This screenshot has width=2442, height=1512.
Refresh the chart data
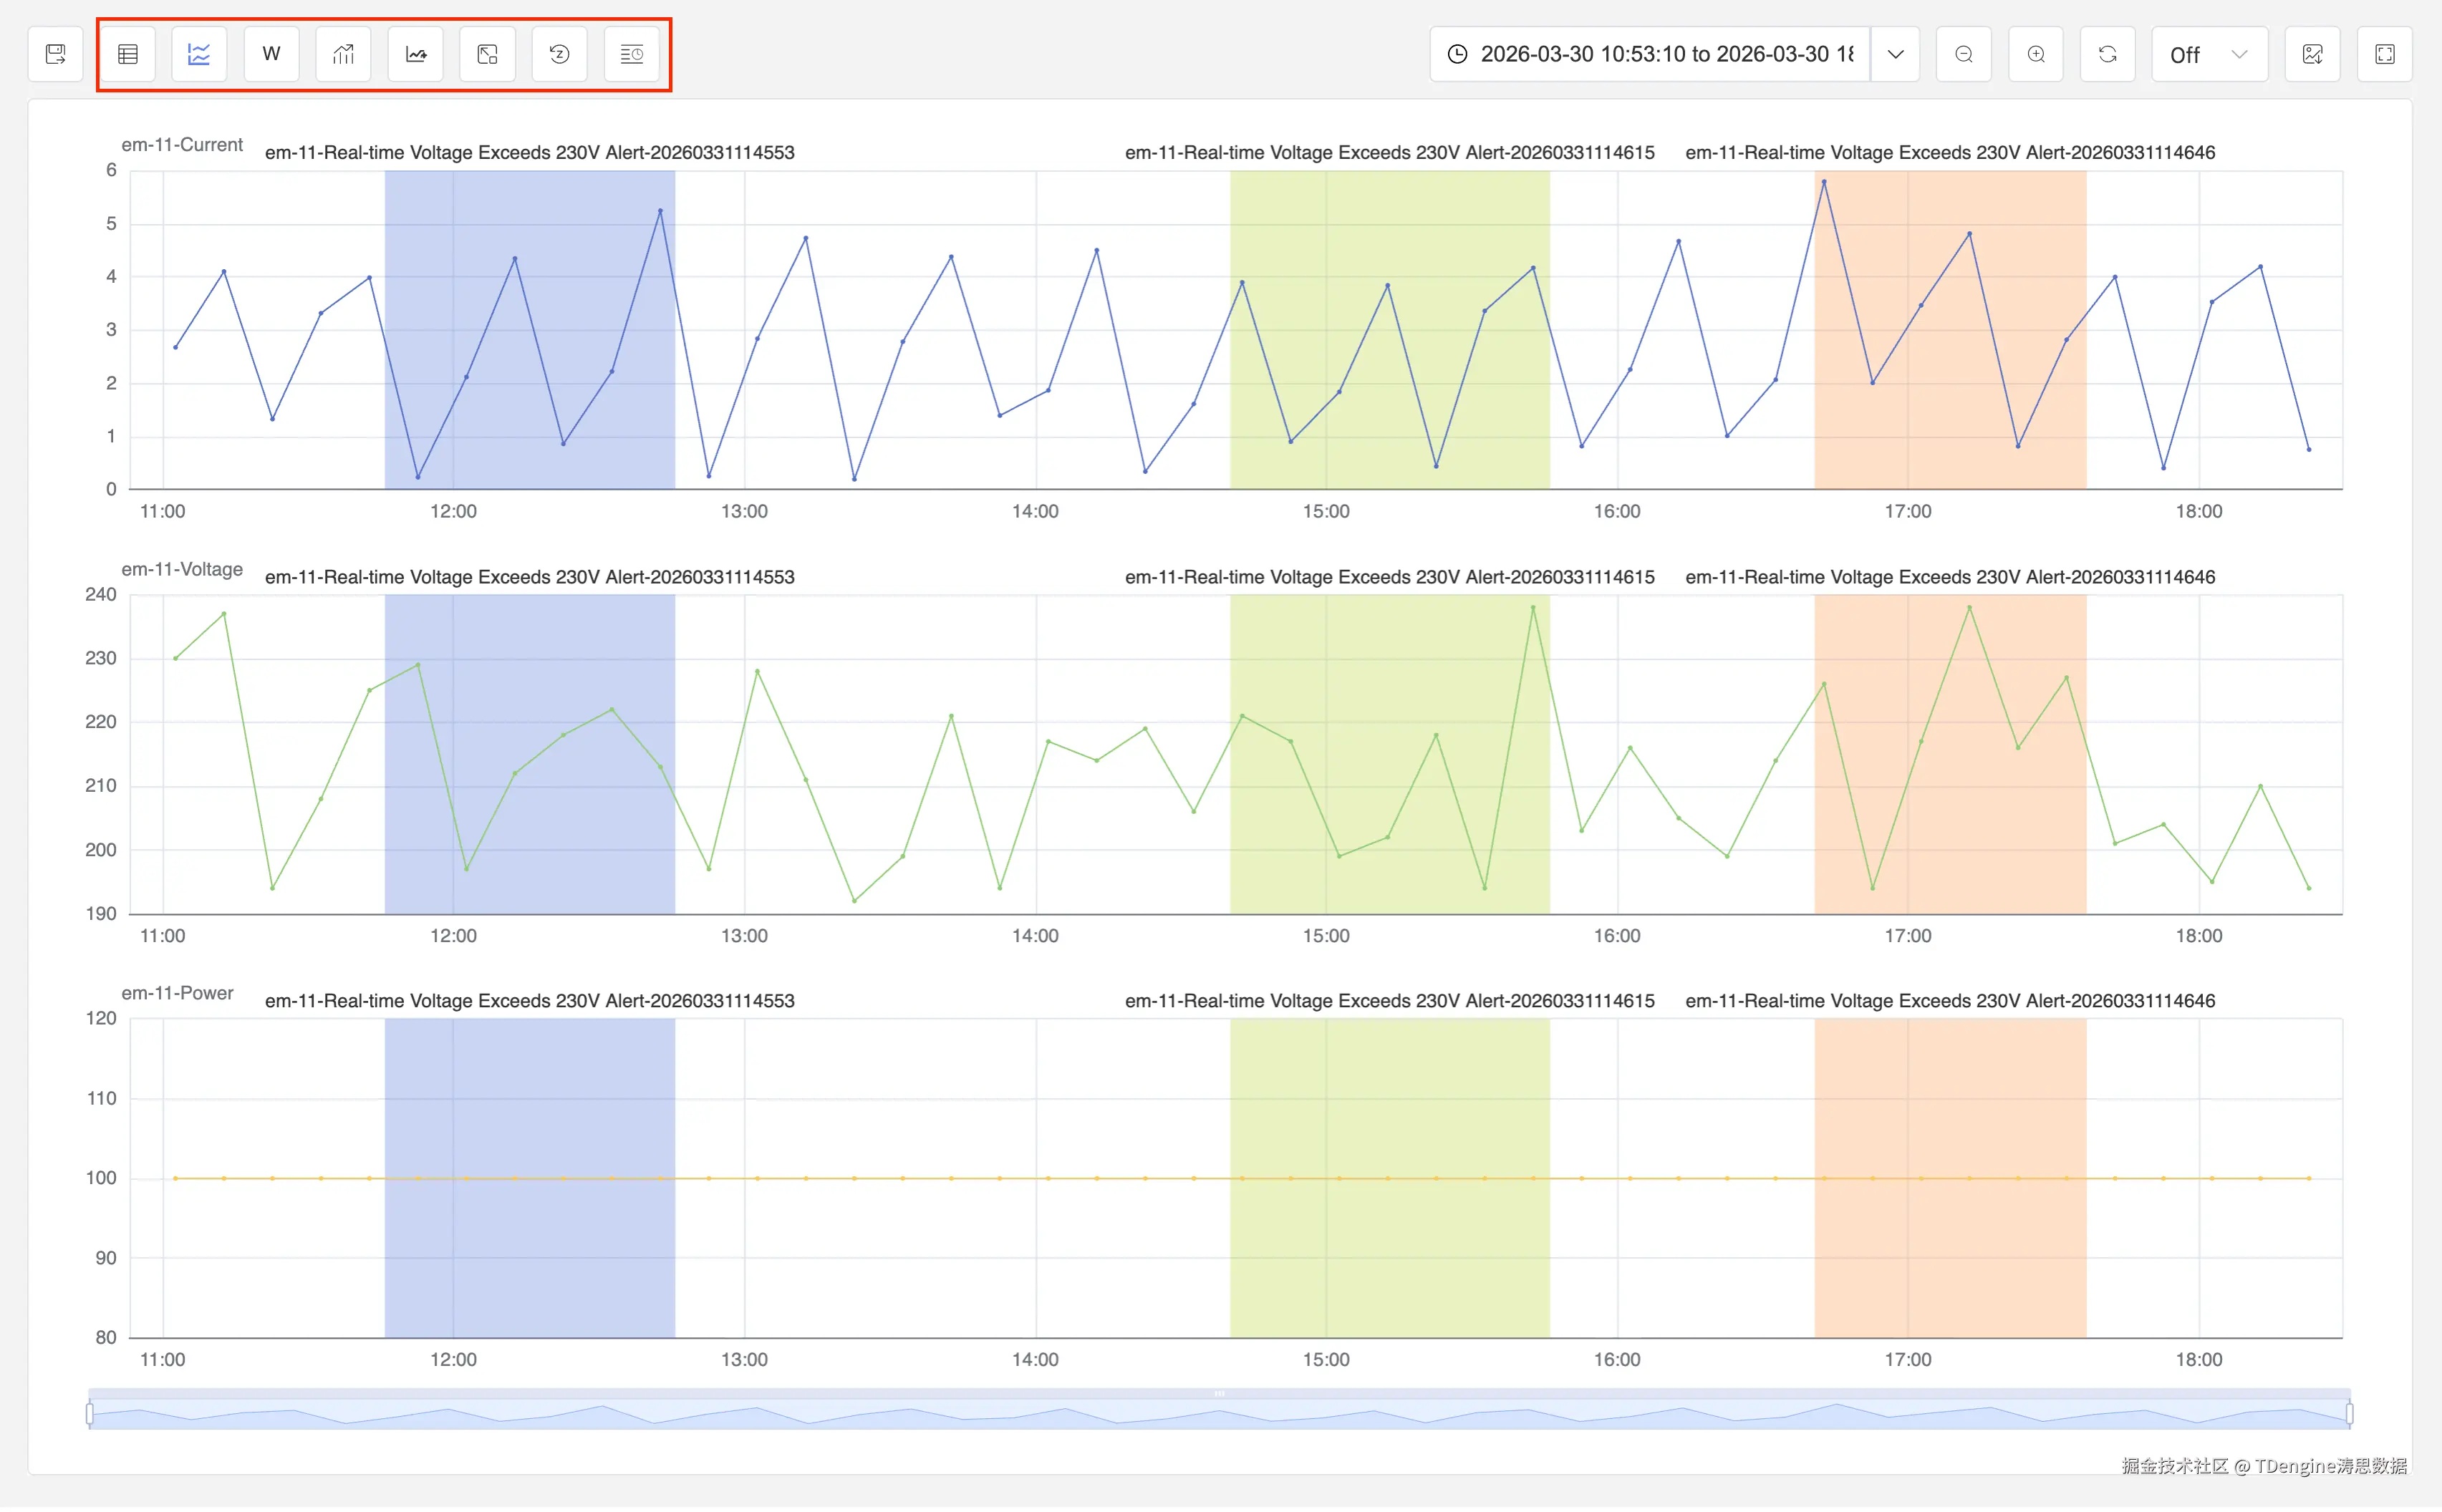click(2109, 54)
